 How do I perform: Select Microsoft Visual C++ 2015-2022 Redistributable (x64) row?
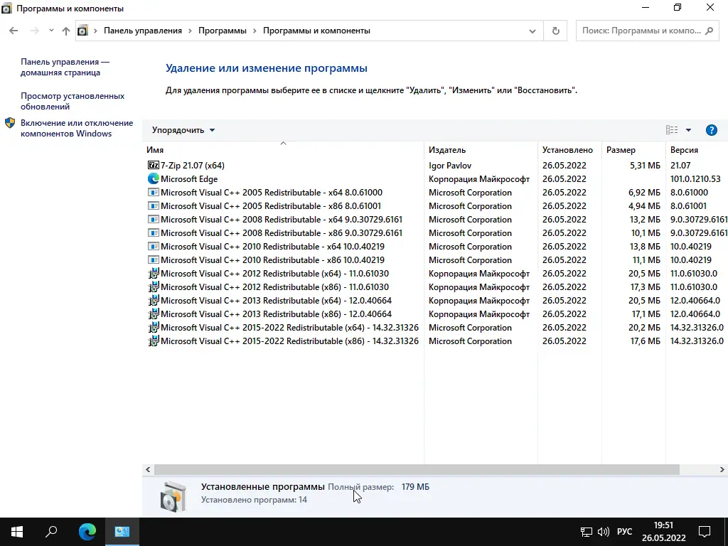pyautogui.click(x=435, y=327)
